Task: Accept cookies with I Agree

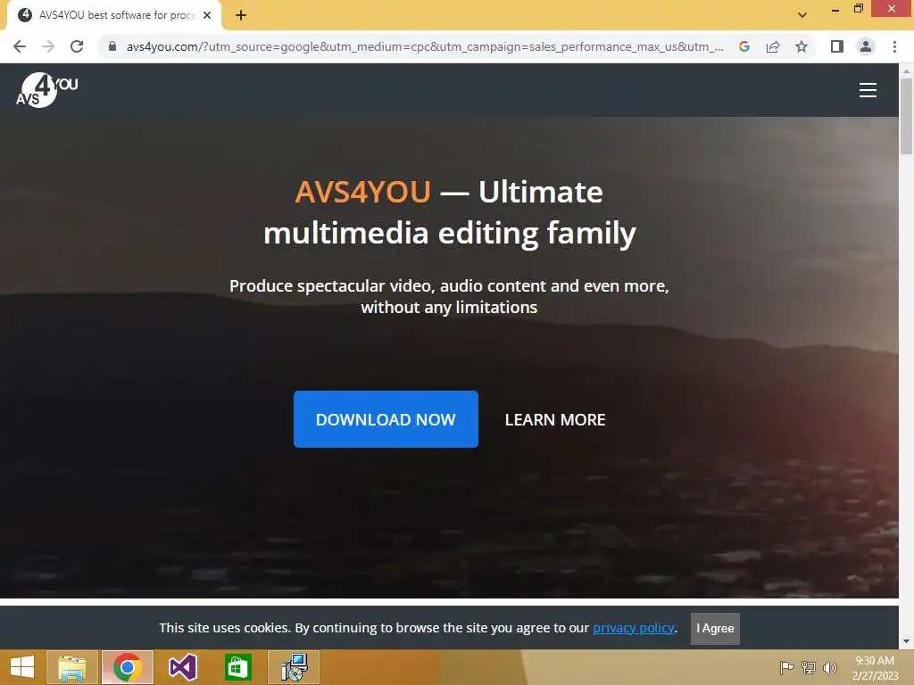Action: click(x=715, y=629)
